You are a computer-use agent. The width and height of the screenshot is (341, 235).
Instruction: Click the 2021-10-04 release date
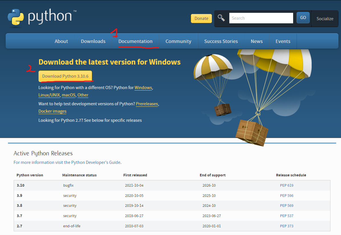click(x=134, y=185)
